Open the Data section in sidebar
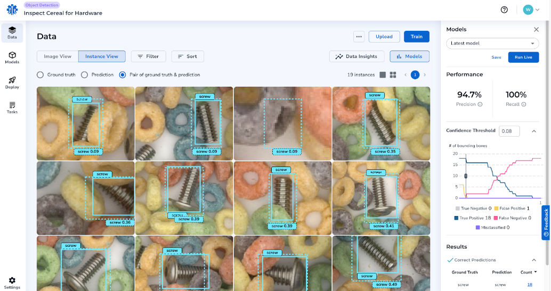 click(x=12, y=32)
